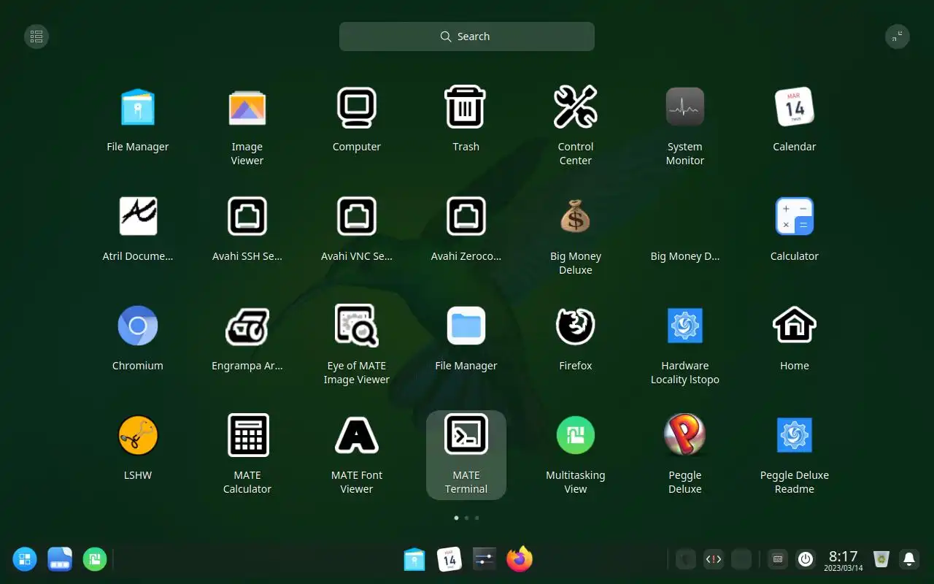The image size is (934, 584).
Task: Open Hardware Locality lstopo
Action: (685, 326)
